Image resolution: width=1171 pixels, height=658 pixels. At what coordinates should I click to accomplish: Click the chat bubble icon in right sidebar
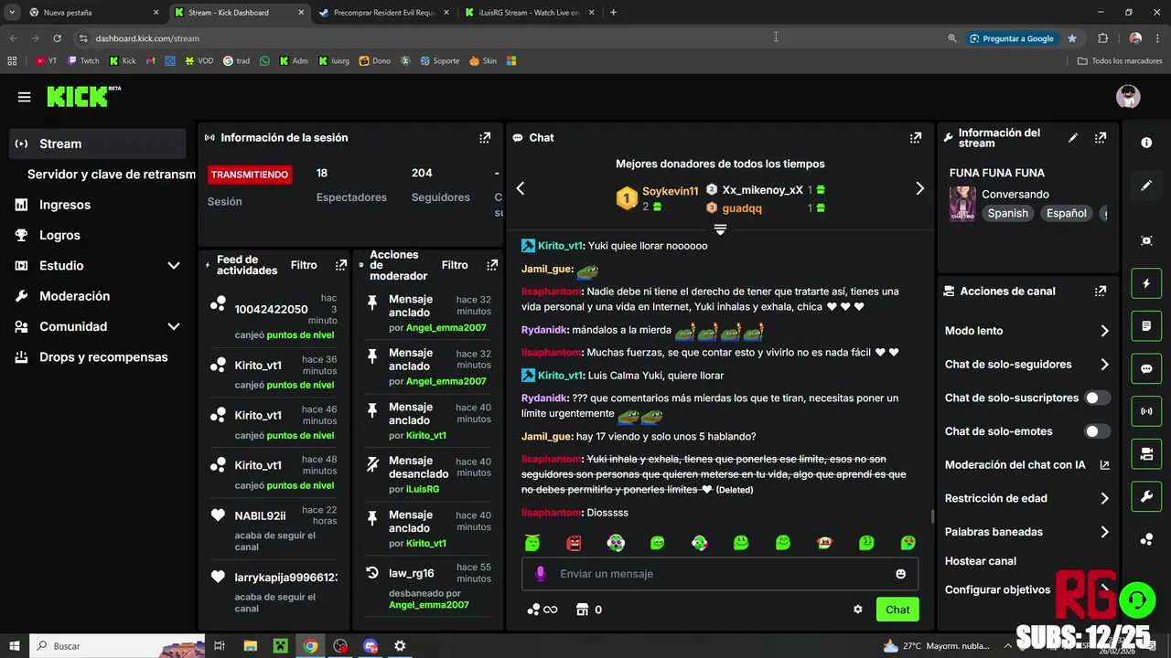(x=1146, y=369)
